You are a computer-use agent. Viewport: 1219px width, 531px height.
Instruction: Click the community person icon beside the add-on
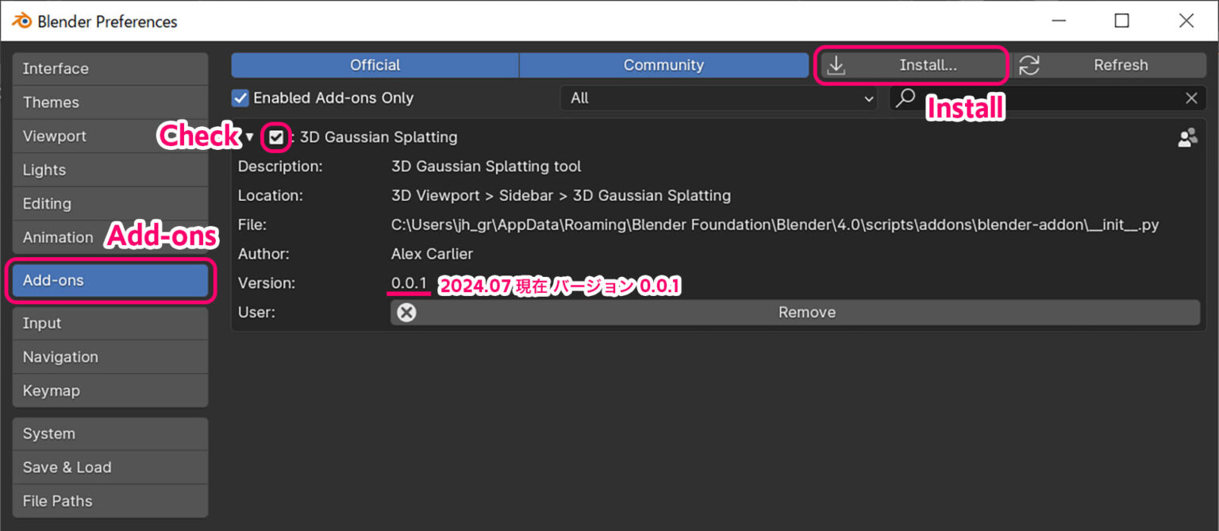coord(1187,137)
